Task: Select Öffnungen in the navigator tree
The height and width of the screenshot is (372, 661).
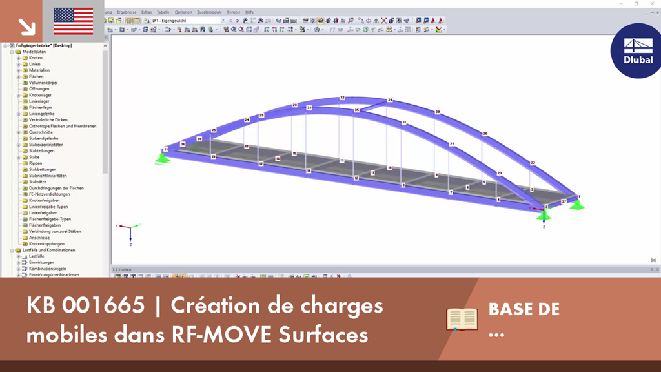Action: click(39, 89)
